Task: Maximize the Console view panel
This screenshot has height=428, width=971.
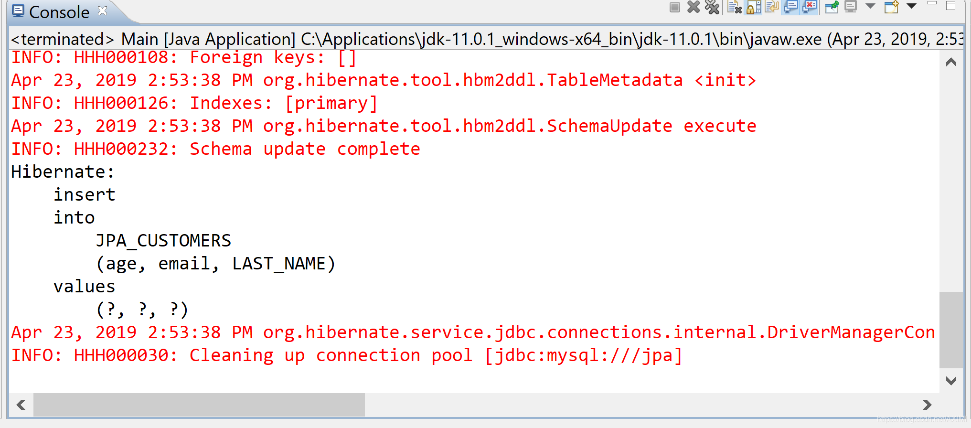Action: click(950, 6)
